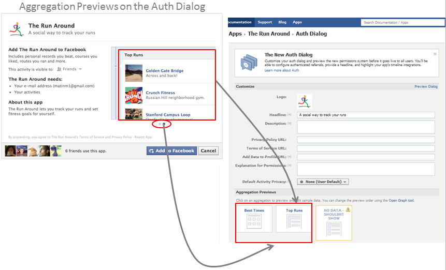Click the Stanford Campus Loop thumbnail
This screenshot has width=446, height=270.
coord(134,114)
